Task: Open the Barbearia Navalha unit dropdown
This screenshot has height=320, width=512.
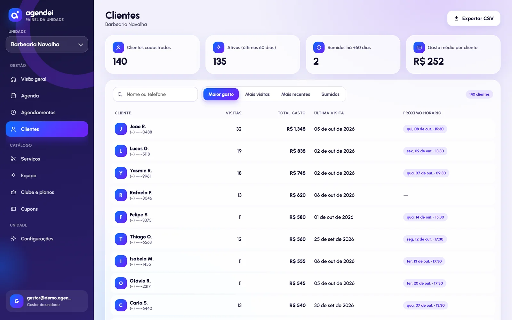Action: pyautogui.click(x=47, y=44)
